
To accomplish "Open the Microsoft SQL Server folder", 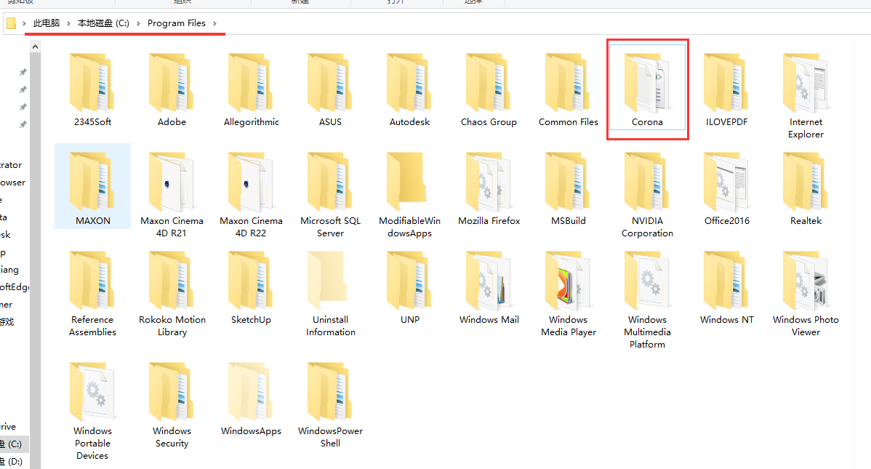I will pyautogui.click(x=330, y=193).
